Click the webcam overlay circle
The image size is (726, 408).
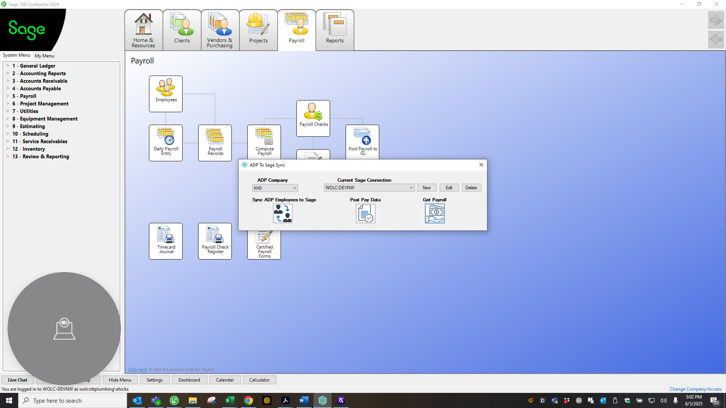[64, 329]
